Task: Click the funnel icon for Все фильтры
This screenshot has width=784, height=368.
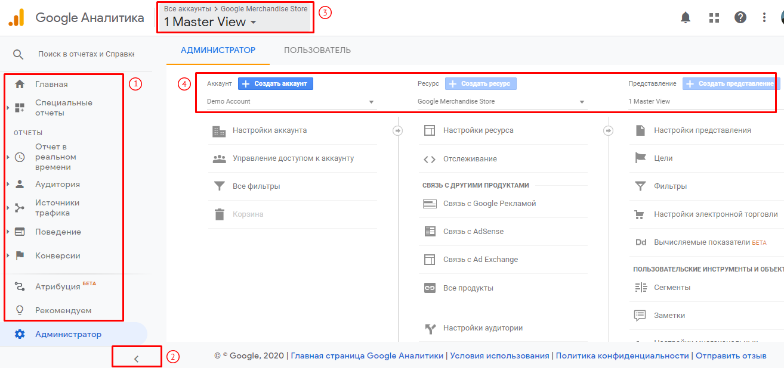Action: point(219,186)
